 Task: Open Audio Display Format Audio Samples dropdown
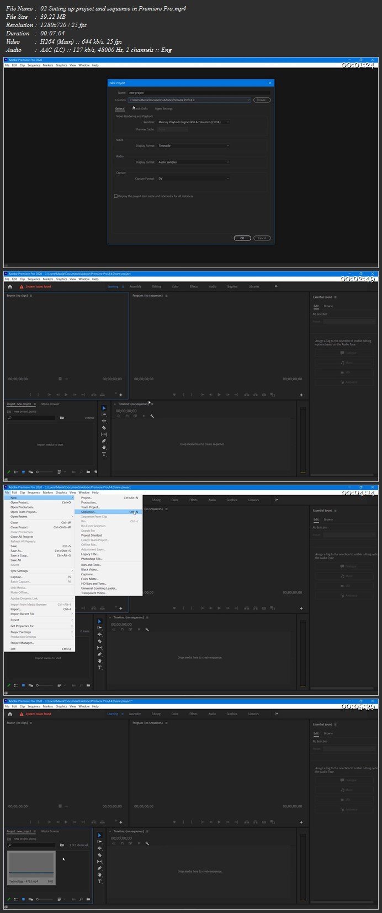pos(193,162)
